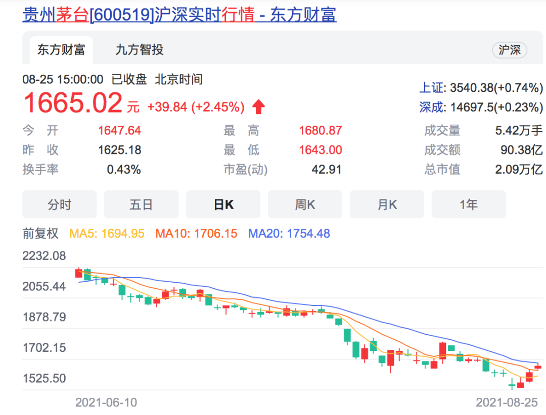546x415 pixels.
Task: Switch to the 九方智投 tab
Action: tap(140, 50)
